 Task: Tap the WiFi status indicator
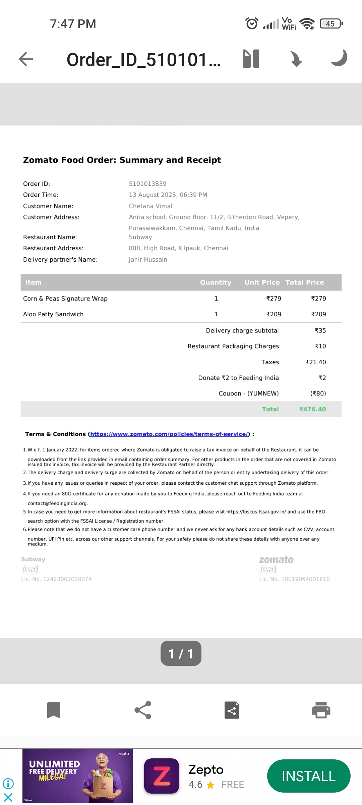(x=307, y=23)
